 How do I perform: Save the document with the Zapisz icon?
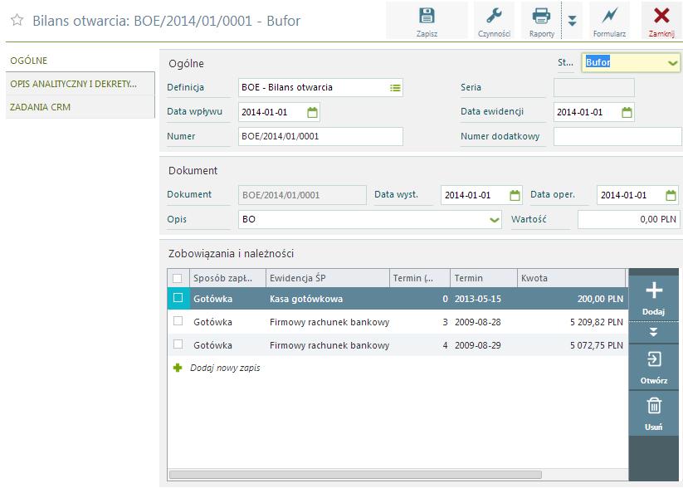tap(427, 16)
